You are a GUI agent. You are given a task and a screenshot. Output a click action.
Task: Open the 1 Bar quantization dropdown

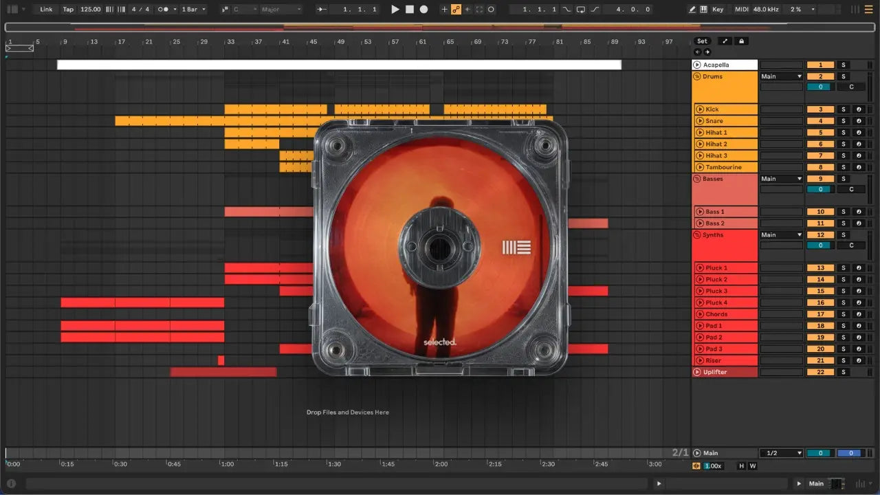(193, 10)
